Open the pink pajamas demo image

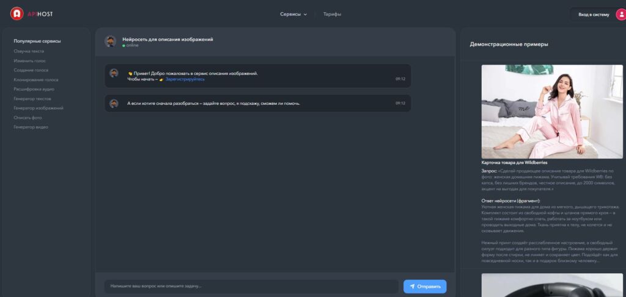point(552,112)
